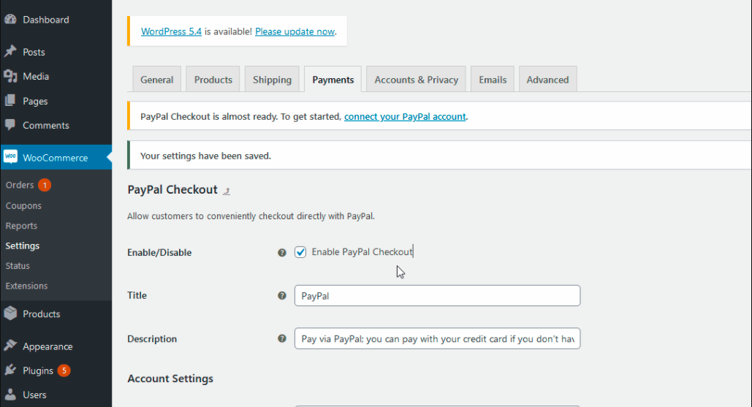Screen dimensions: 752x407
Task: Click the help icon beside Title
Action: pyautogui.click(x=281, y=296)
